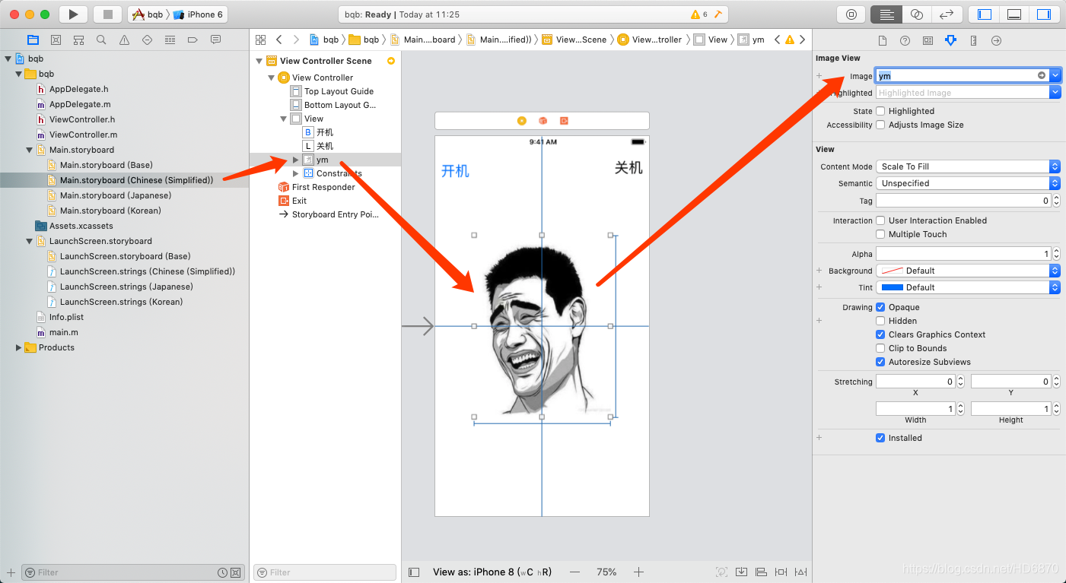
Task: Show the Quick Help inspector
Action: click(905, 40)
